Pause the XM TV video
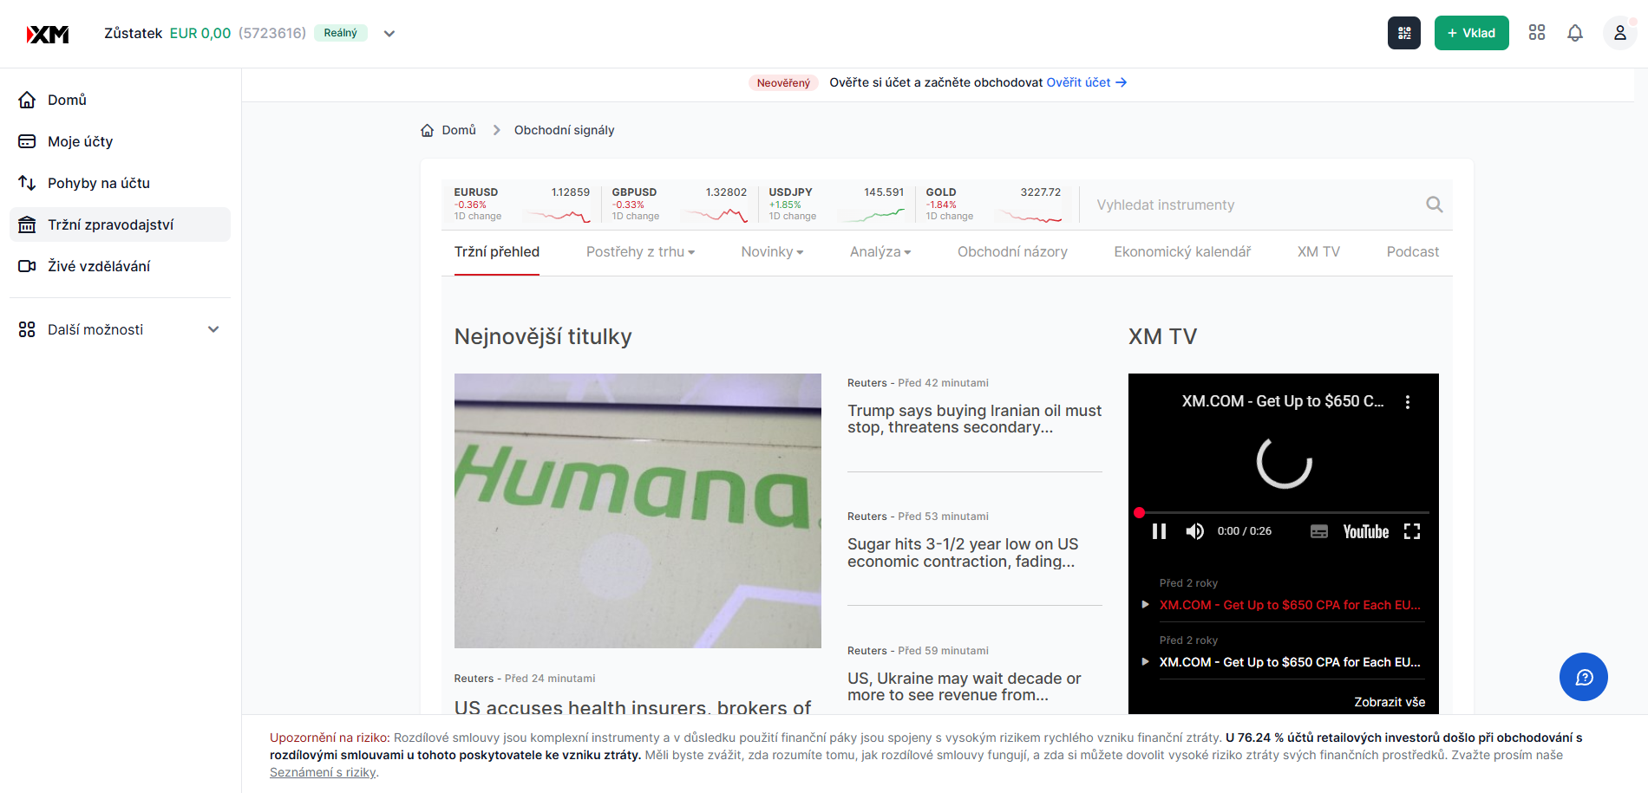This screenshot has width=1648, height=793. pos(1159,531)
